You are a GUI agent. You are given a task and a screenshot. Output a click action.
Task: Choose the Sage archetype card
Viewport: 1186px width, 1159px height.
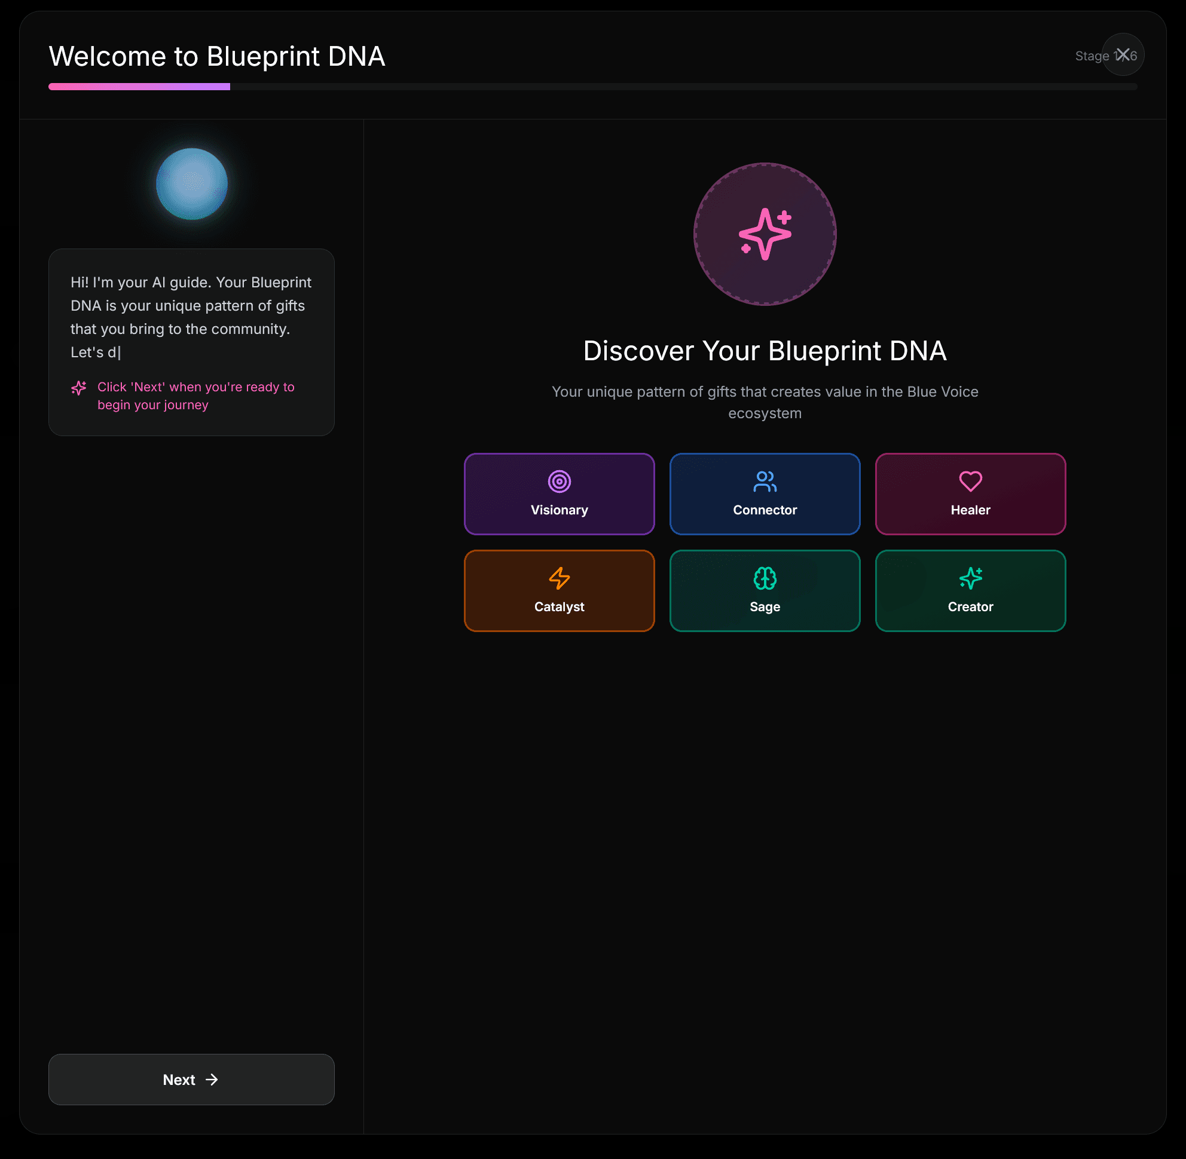[765, 591]
